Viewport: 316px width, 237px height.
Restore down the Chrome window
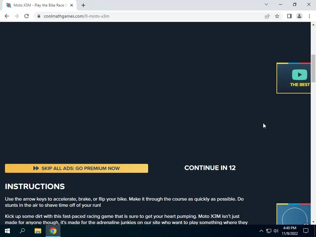click(x=295, y=4)
